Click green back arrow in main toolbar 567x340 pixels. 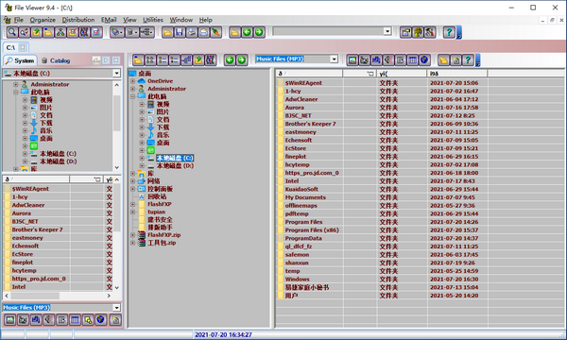pos(247,32)
